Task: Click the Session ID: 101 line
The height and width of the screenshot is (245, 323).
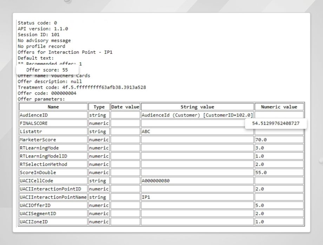Action: click(x=39, y=34)
